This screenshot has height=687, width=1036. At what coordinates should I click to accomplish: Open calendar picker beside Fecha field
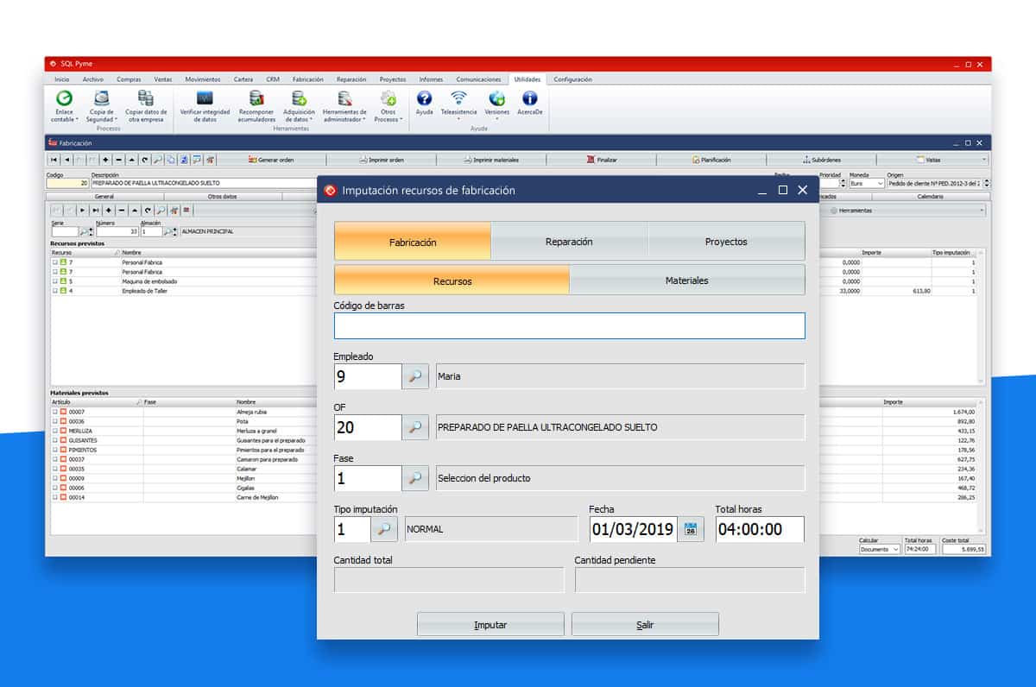pyautogui.click(x=691, y=529)
